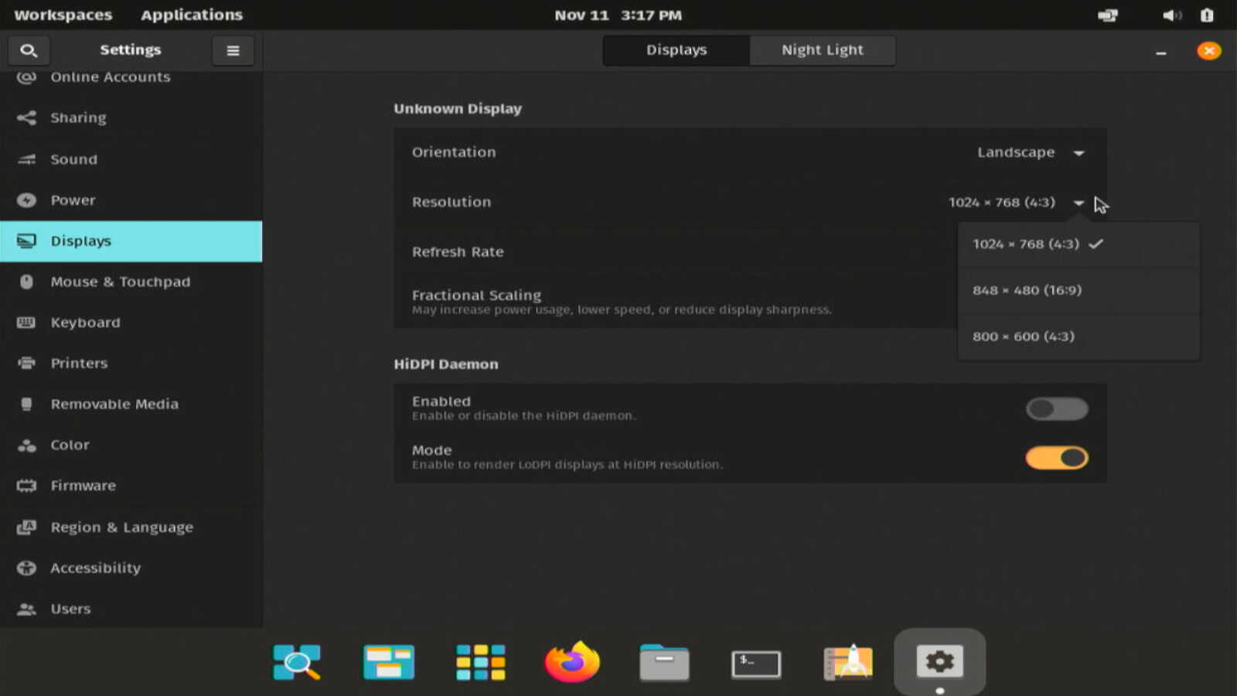Screen dimensions: 1237x696
Task: Click the Printers sidebar icon
Action: pos(26,363)
